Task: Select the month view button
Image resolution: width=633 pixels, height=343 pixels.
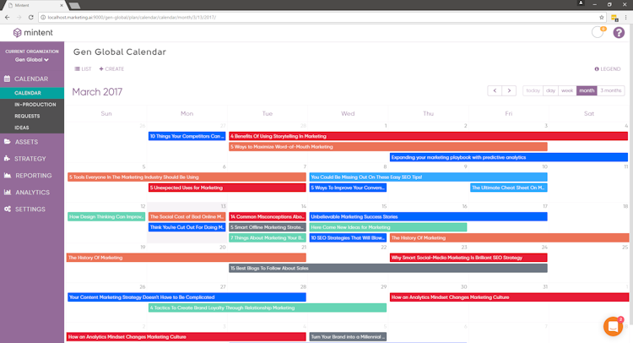Action: (587, 90)
